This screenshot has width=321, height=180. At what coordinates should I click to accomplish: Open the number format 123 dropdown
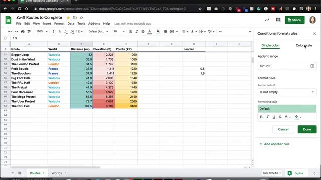[79, 32]
